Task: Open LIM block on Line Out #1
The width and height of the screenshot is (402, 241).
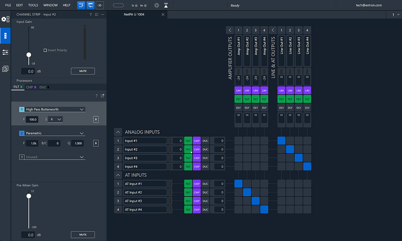Action: click(x=281, y=90)
